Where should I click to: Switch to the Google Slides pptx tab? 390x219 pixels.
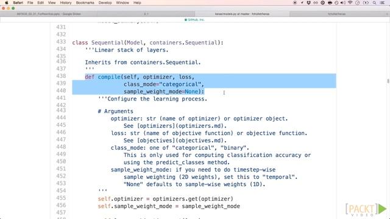click(x=49, y=14)
